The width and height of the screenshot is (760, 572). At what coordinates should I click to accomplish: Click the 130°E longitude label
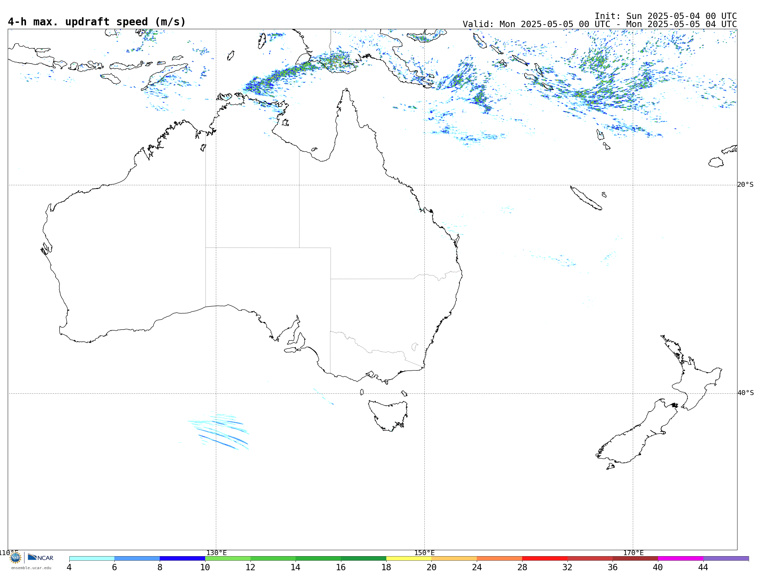(x=216, y=553)
